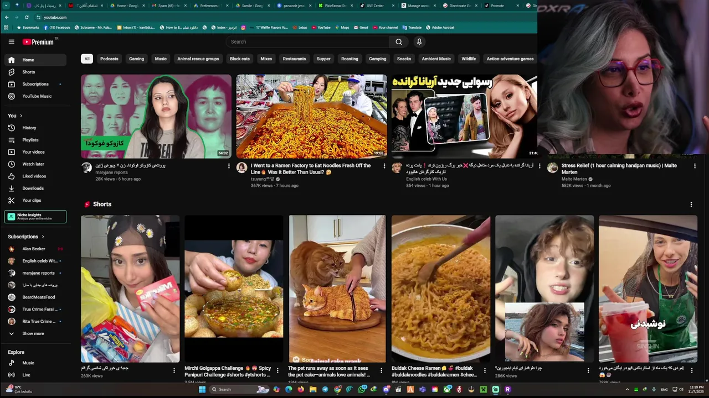This screenshot has width=709, height=398.
Task: Show hidden system tray icons
Action: [627, 390]
